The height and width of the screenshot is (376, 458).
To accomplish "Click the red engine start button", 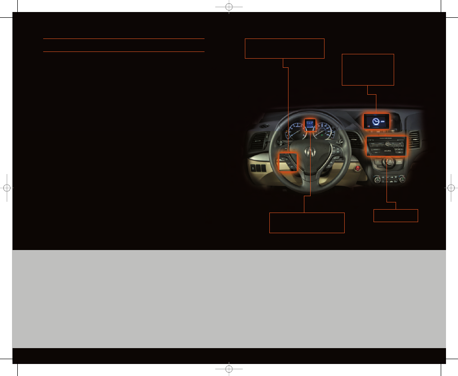I will pyautogui.click(x=358, y=168).
